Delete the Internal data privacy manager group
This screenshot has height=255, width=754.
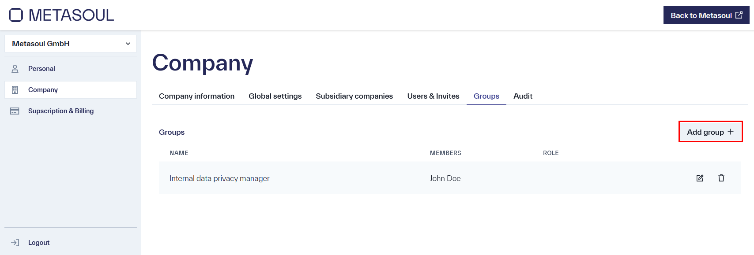click(x=721, y=178)
